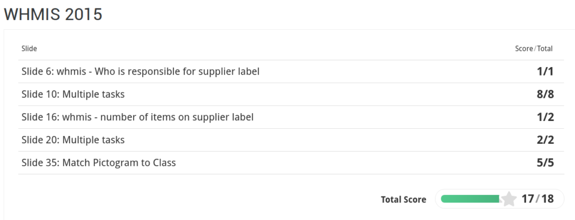The height and width of the screenshot is (220, 575).
Task: Click the star icon in Total Score
Action: tap(509, 199)
